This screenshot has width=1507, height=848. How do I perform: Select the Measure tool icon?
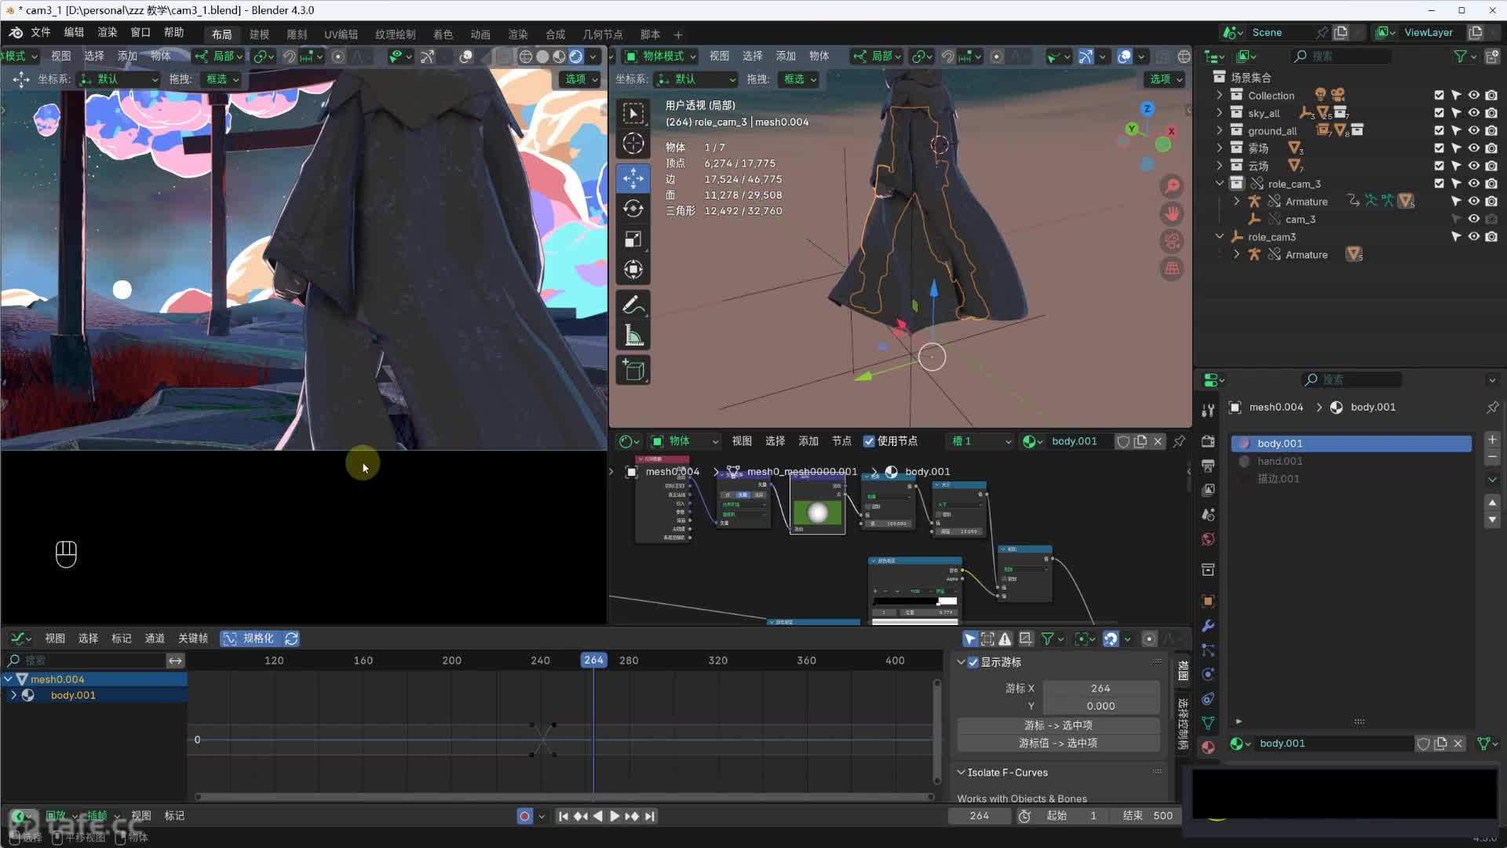coord(633,336)
